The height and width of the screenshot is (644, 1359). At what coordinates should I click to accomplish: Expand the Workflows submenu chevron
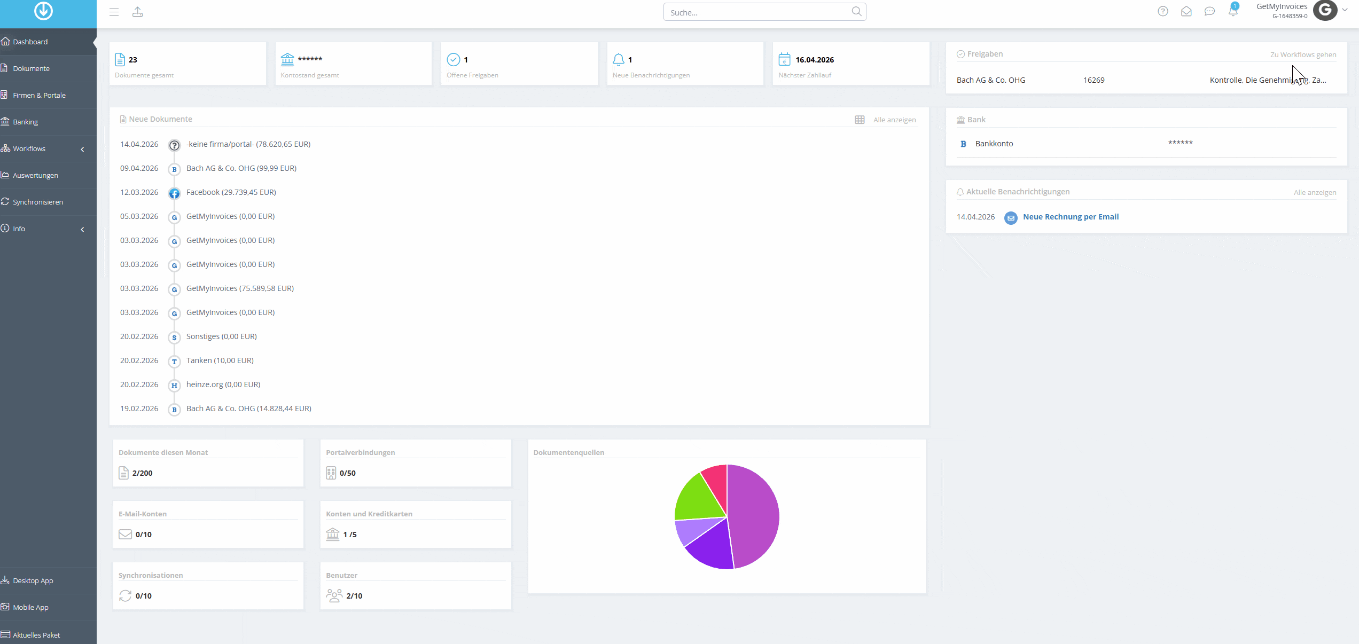(x=82, y=149)
